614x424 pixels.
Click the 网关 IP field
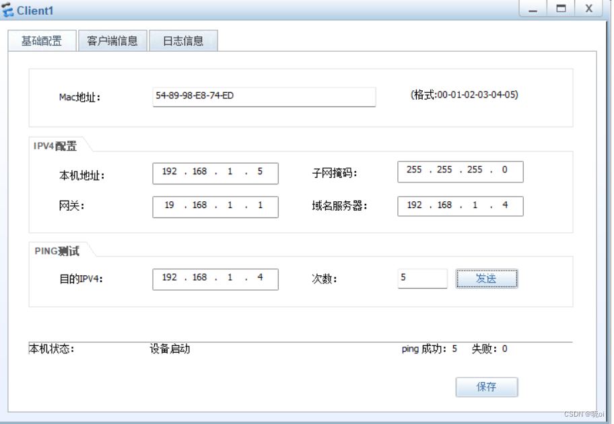(215, 207)
